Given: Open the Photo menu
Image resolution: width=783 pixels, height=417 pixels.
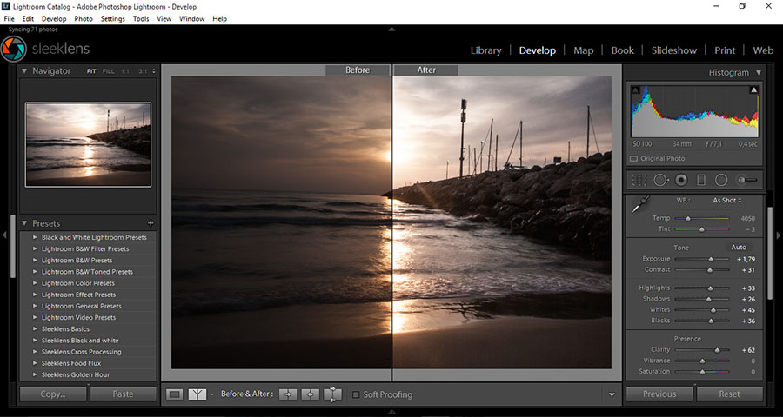Looking at the screenshot, I should 84,18.
